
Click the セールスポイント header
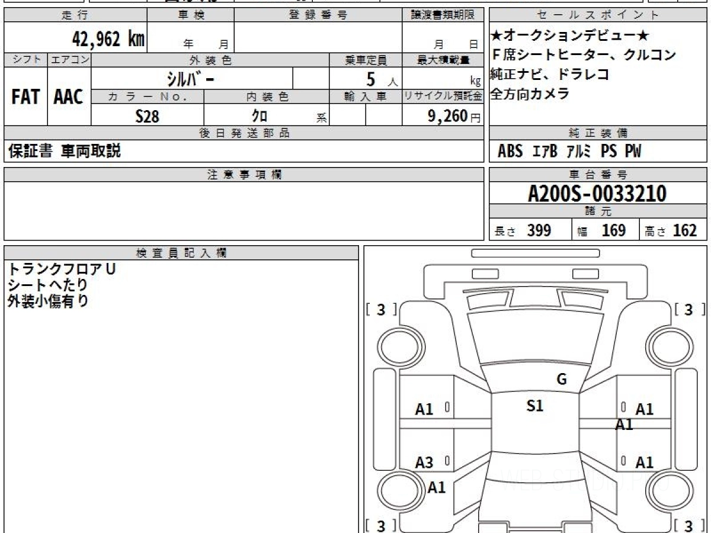(598, 15)
